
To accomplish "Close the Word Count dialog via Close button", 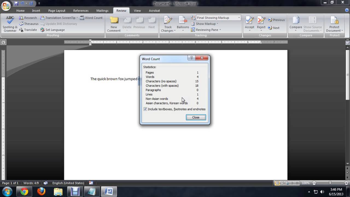I will [x=196, y=117].
